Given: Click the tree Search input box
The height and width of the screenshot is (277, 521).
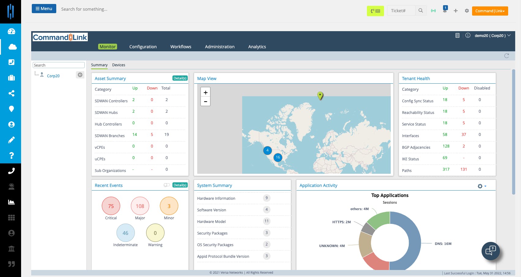Looking at the screenshot, I should pyautogui.click(x=59, y=65).
